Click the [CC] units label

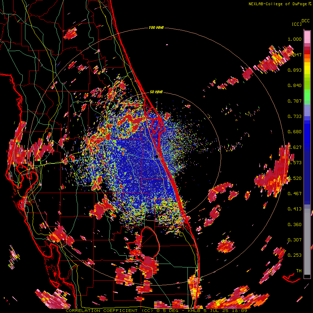[297, 24]
